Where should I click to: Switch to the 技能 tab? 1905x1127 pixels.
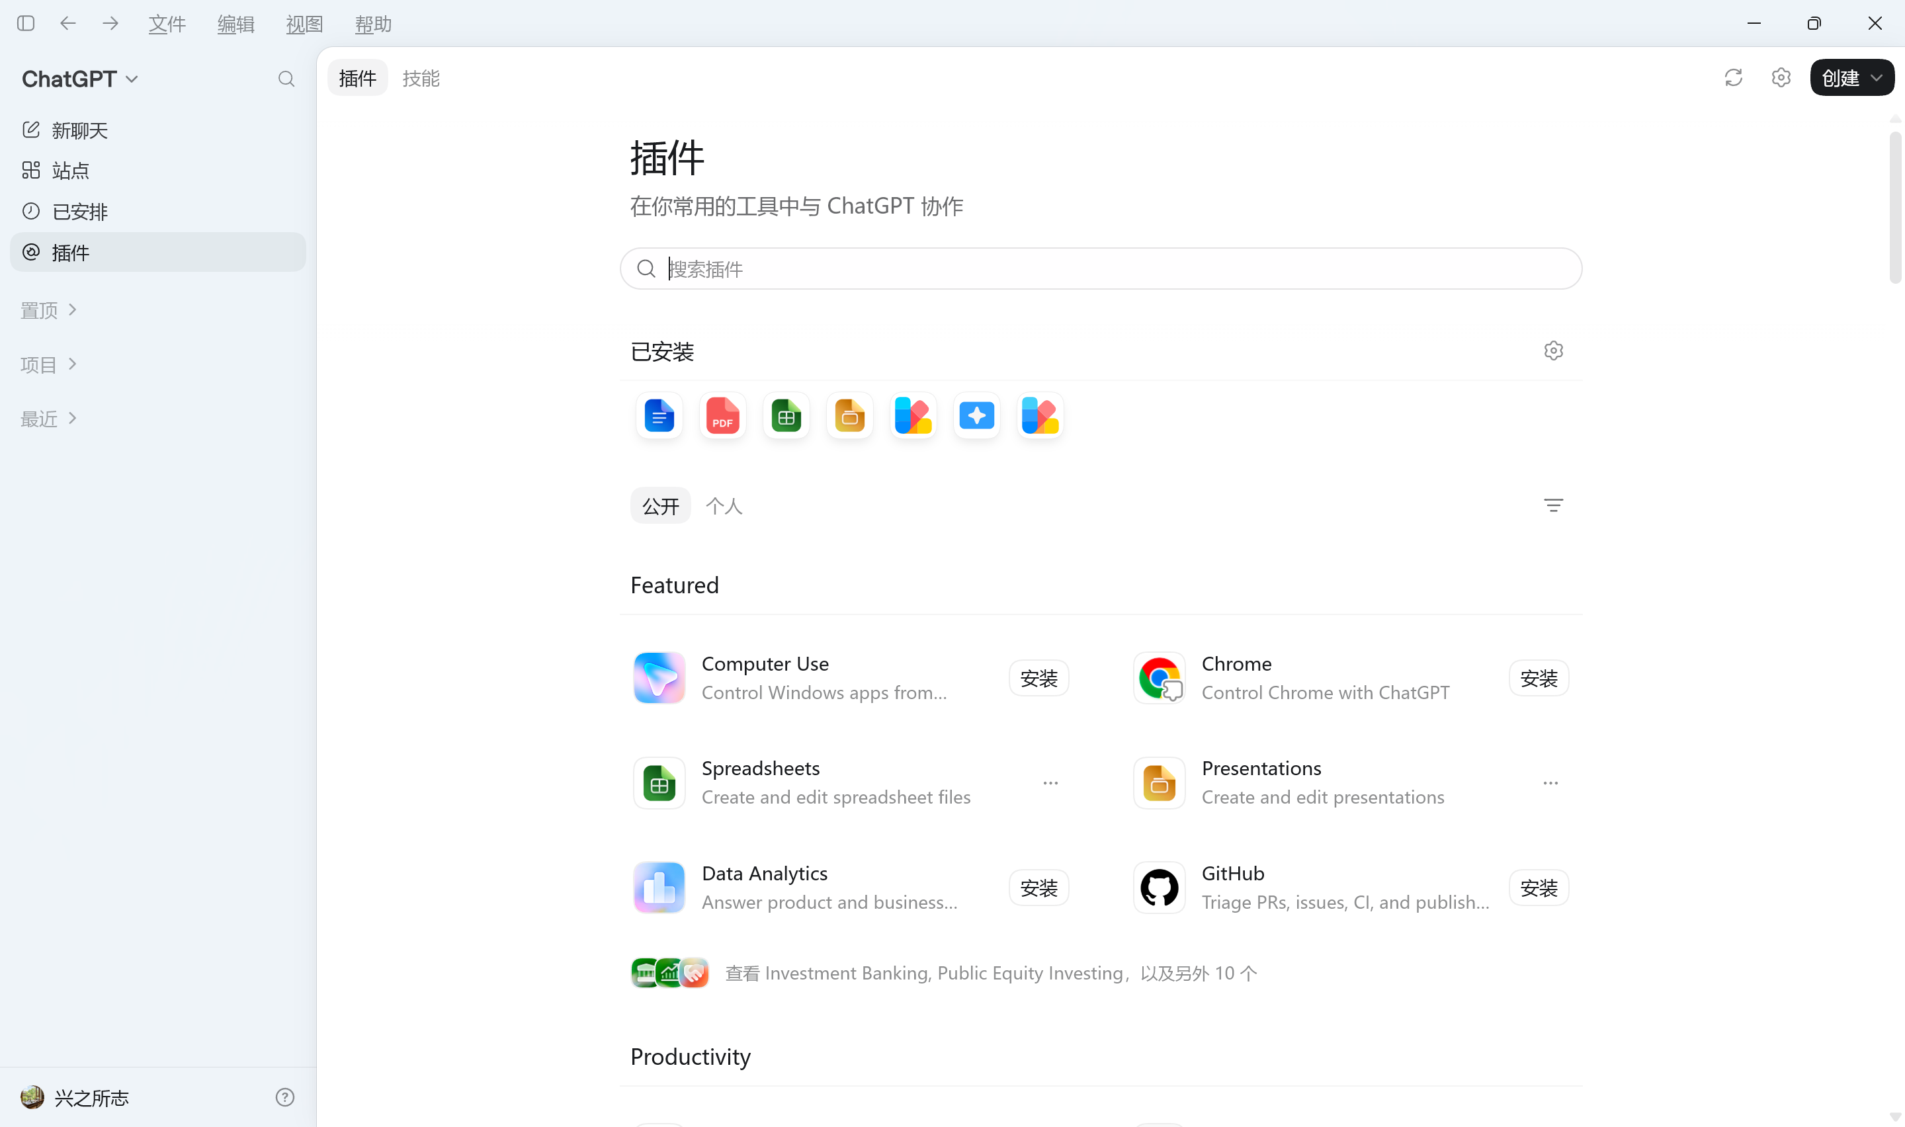point(421,78)
